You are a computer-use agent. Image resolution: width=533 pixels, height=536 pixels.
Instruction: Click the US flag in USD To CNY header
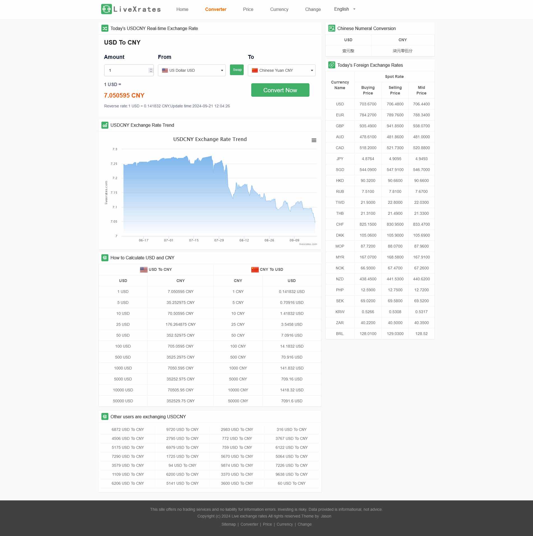click(x=144, y=269)
